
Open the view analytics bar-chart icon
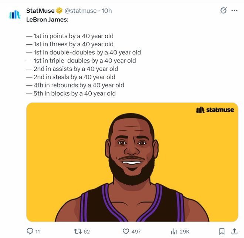point(173,231)
